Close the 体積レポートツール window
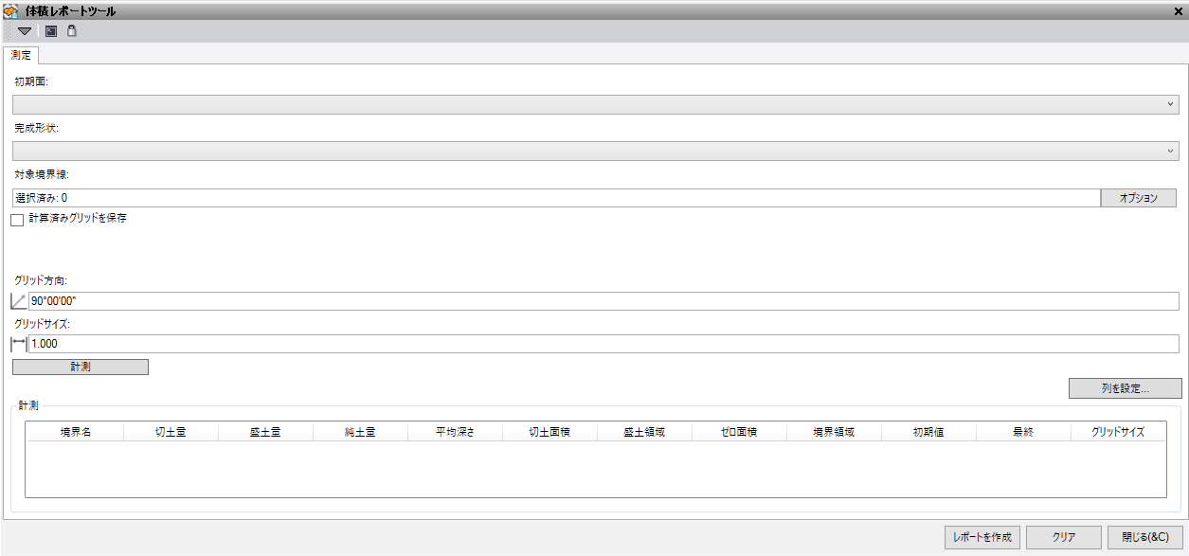 1178,10
